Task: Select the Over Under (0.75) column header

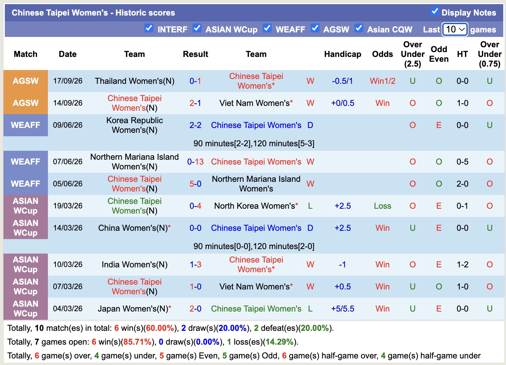Action: 490,54
